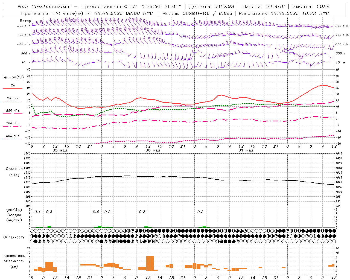
Task: Click the dash-dot line sample under '700 гПа' legend
Action: [13, 126]
